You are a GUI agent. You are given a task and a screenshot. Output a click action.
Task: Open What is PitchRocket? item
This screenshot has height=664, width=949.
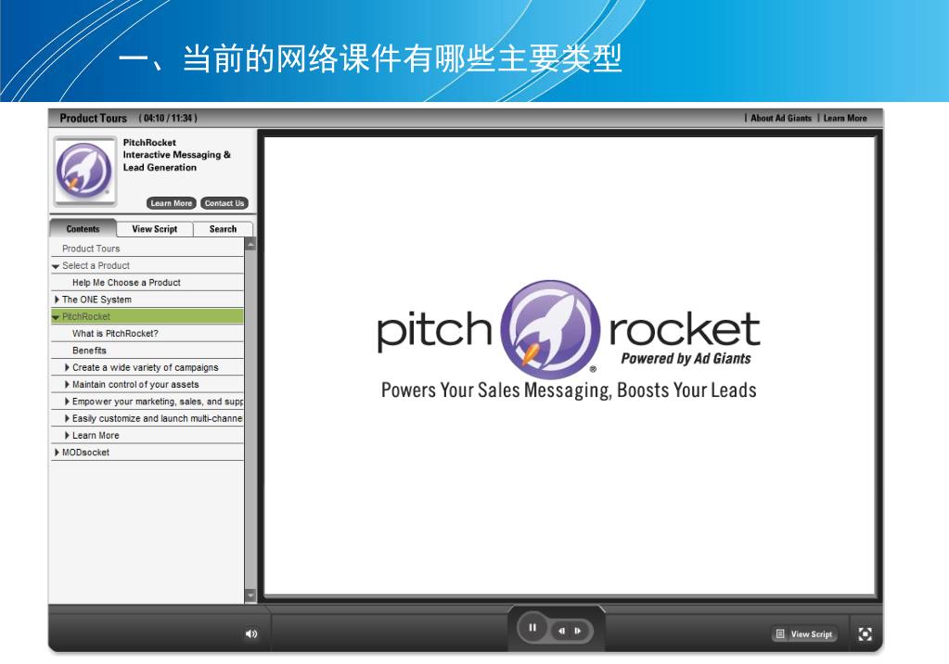[x=147, y=333]
